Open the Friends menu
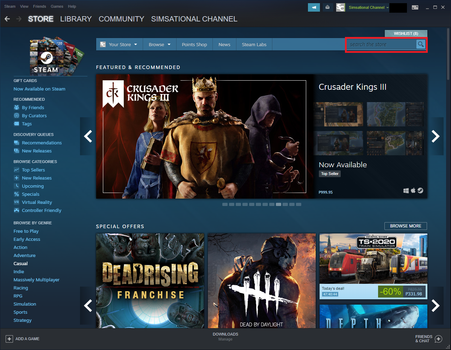This screenshot has width=451, height=350. (x=39, y=6)
